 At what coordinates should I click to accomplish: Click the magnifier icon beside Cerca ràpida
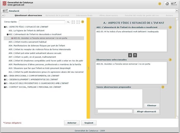tap(68, 22)
